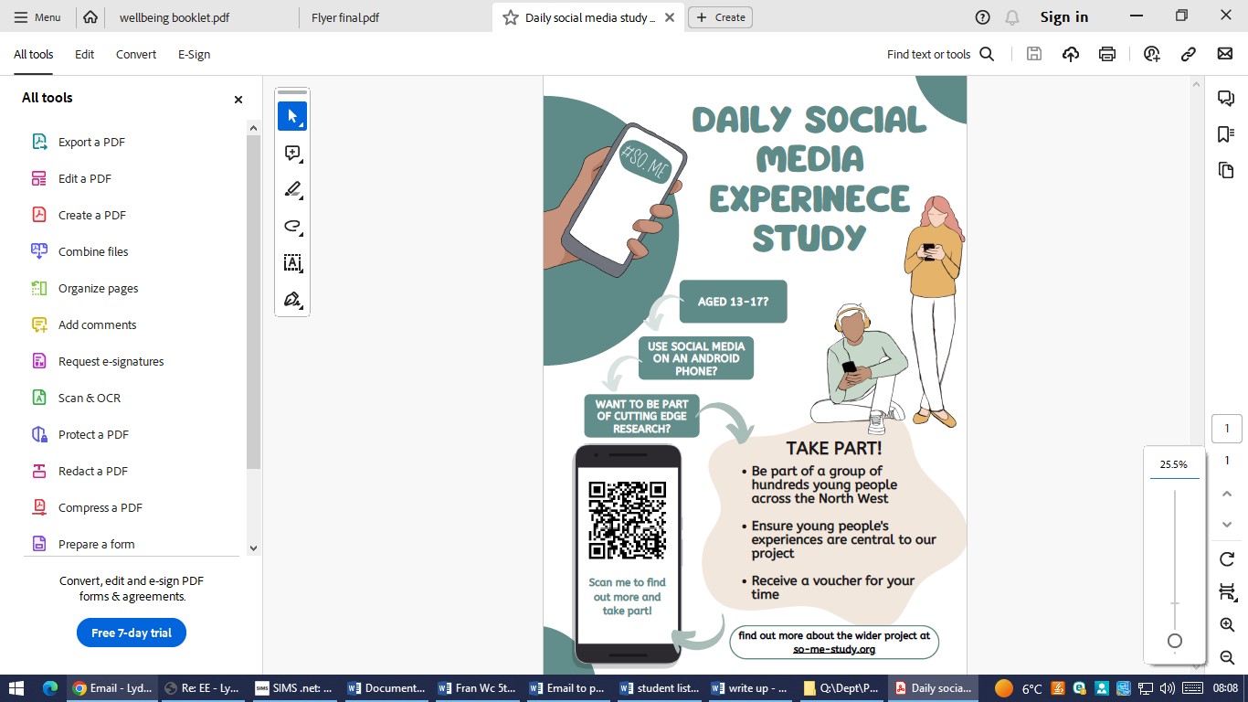Image resolution: width=1248 pixels, height=702 pixels.
Task: Open the Windows Start button
Action: 16,688
